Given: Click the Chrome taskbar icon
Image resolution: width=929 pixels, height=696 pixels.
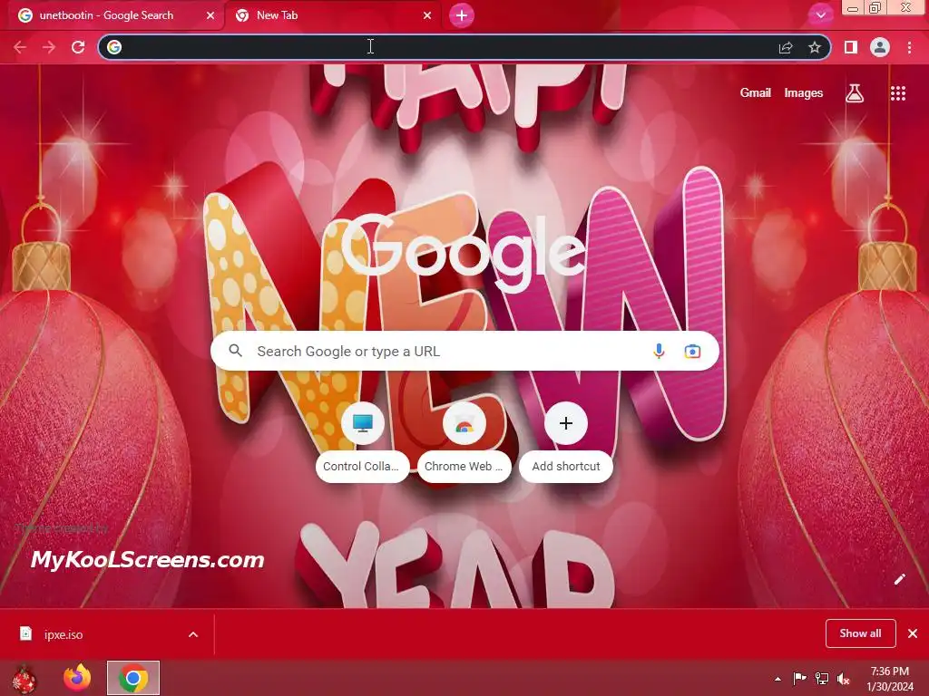Looking at the screenshot, I should pyautogui.click(x=133, y=678).
